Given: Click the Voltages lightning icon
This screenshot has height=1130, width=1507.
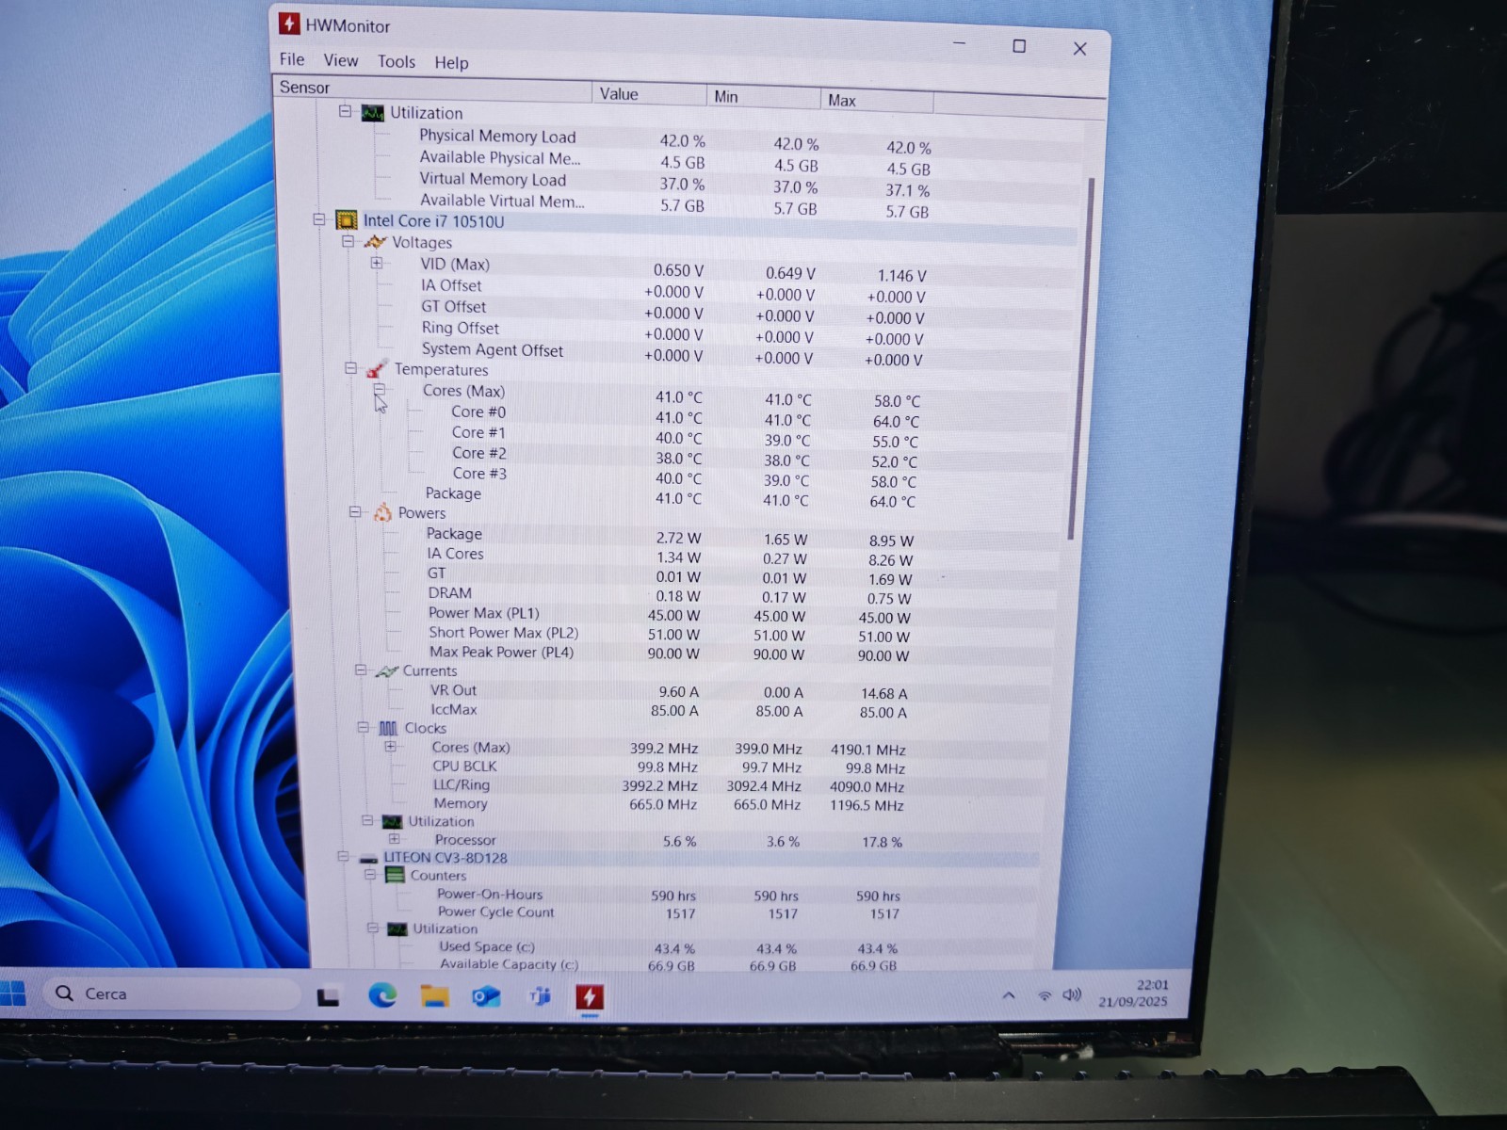Looking at the screenshot, I should (x=376, y=242).
